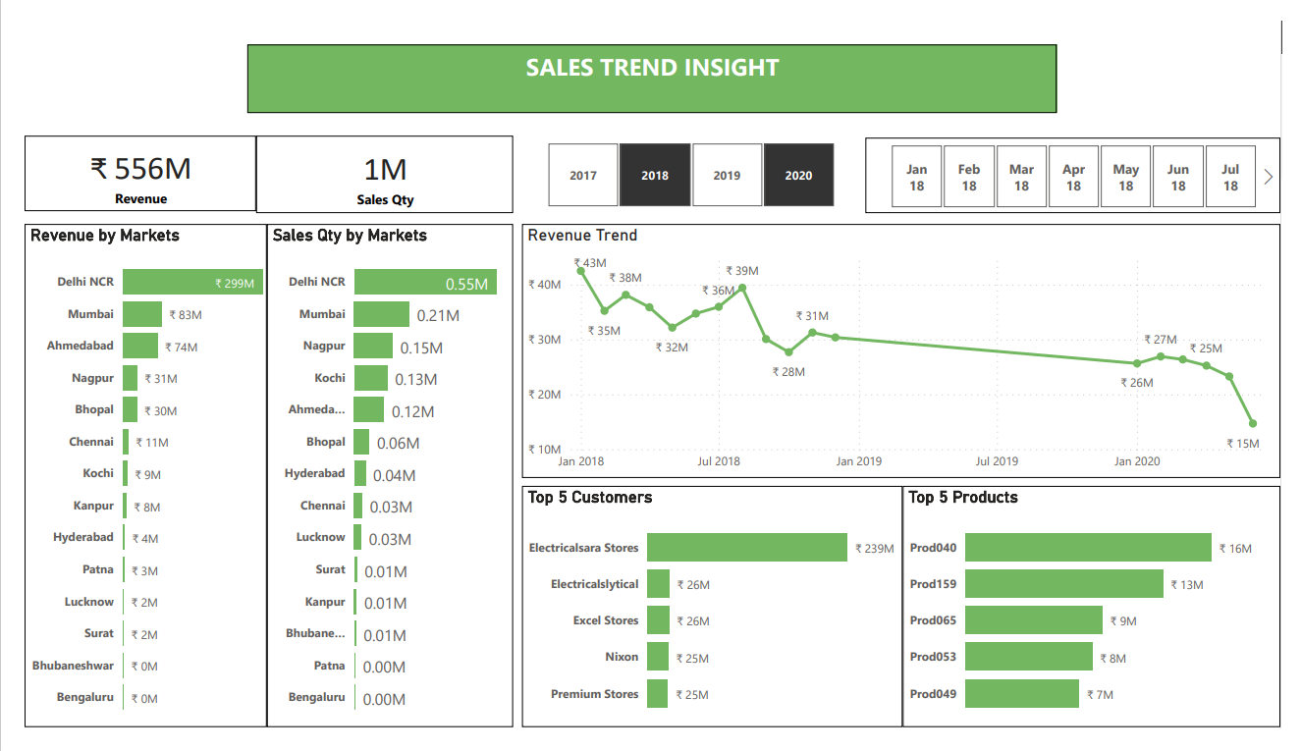Click the Sales Trend Insight title banner
The height and width of the screenshot is (751, 1301).
pos(652,79)
